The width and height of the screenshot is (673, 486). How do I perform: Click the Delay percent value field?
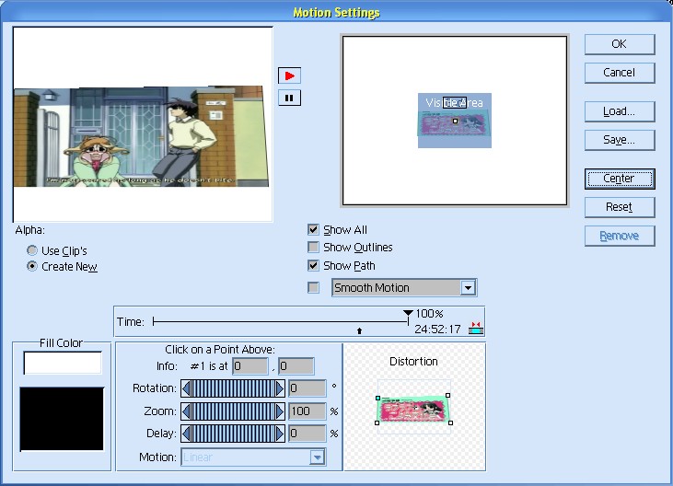[x=307, y=434]
